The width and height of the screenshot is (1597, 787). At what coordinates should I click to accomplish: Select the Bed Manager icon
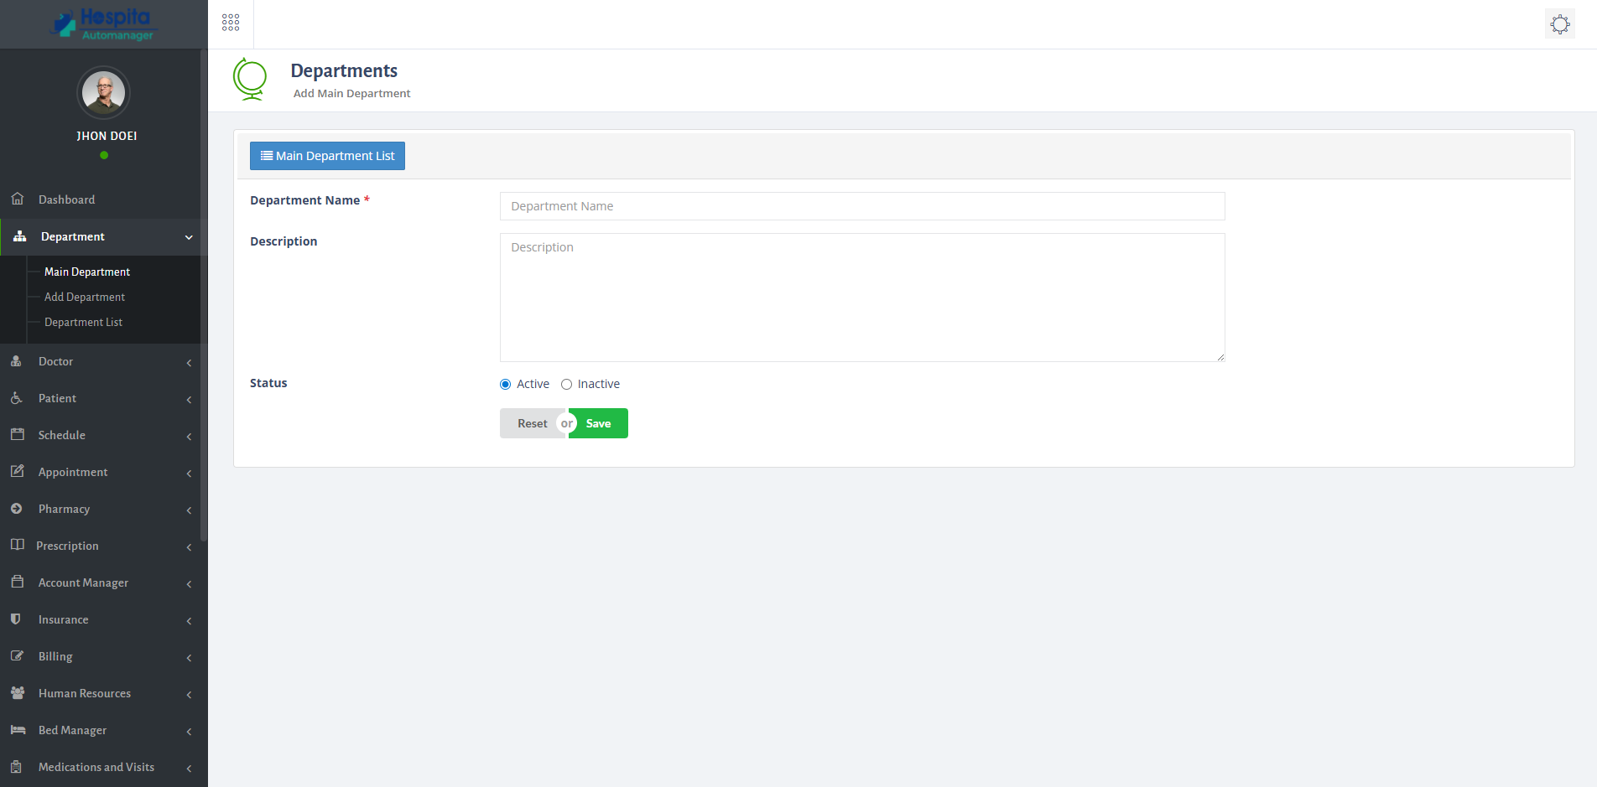point(18,730)
